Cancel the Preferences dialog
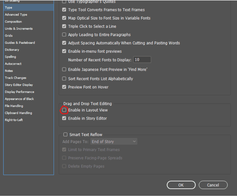The width and height of the screenshot is (237, 196). pyautogui.click(x=213, y=185)
